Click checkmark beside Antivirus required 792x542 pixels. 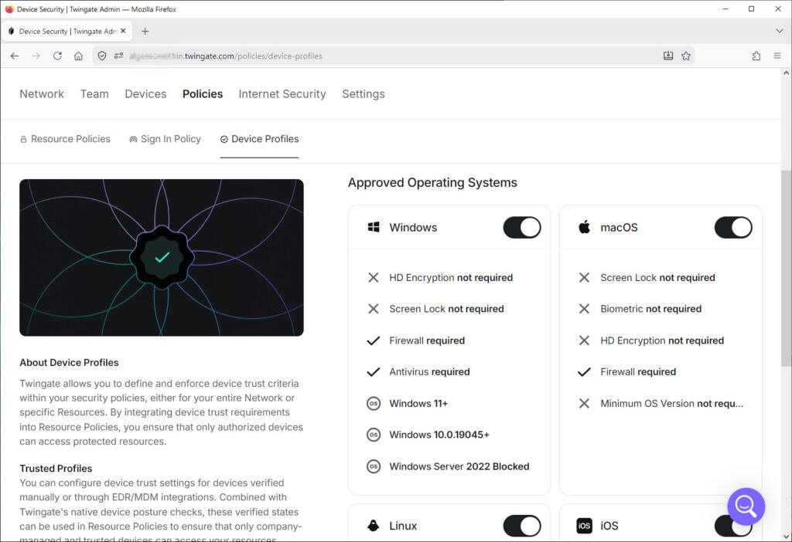374,372
